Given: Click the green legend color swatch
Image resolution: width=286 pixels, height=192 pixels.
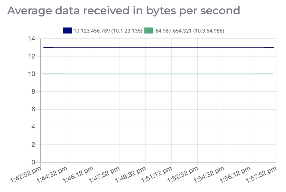Looking at the screenshot, I should 149,31.
